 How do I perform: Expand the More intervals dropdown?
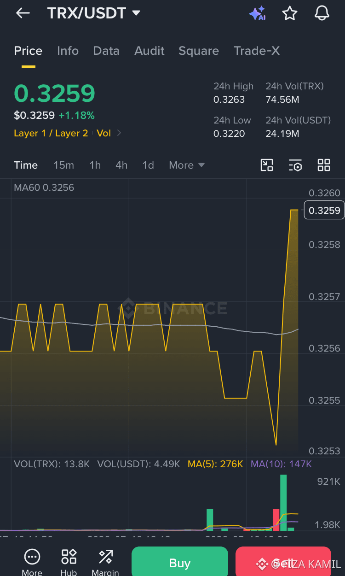tap(187, 165)
